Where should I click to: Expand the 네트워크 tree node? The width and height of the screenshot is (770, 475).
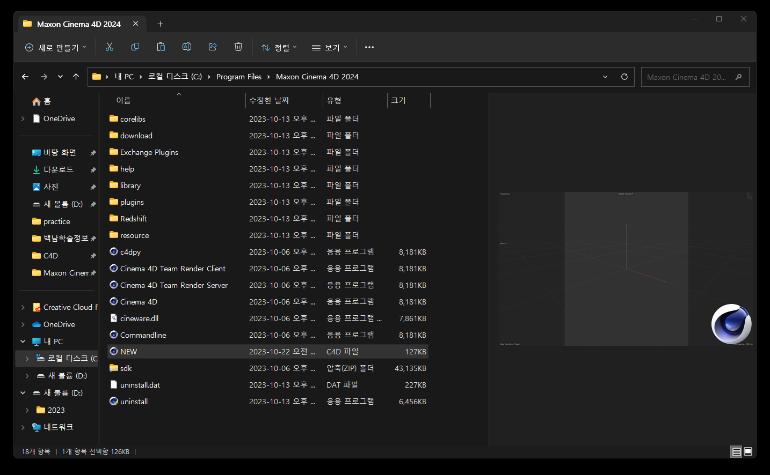pos(23,427)
